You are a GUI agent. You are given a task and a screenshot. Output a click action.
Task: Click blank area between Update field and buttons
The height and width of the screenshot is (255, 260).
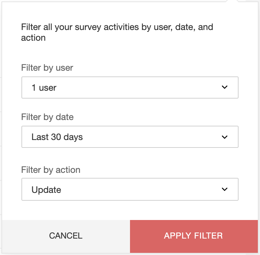[130, 210]
